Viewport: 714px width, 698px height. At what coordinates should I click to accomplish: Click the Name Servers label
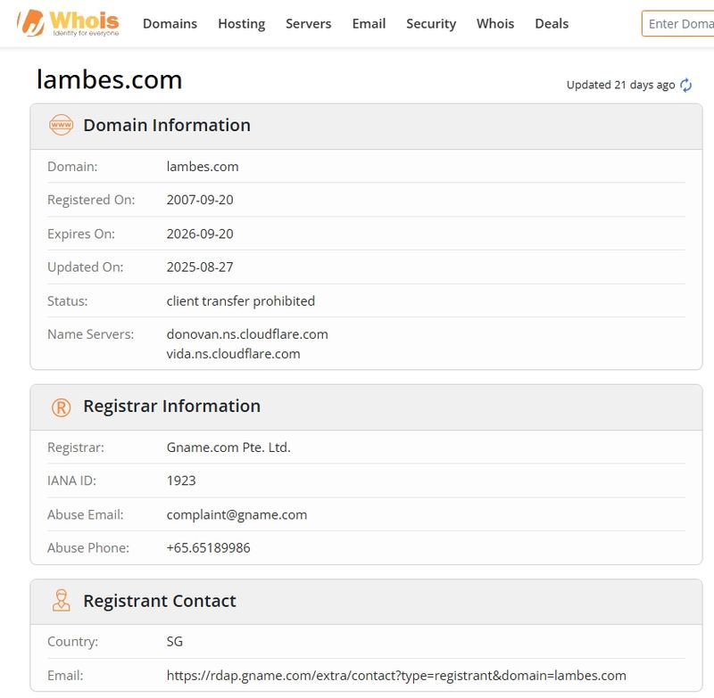coord(91,334)
